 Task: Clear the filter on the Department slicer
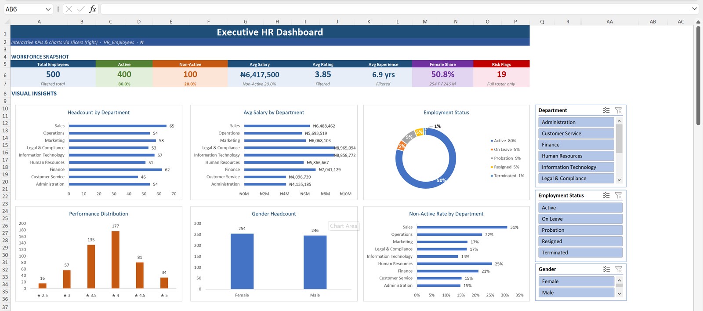pos(618,110)
